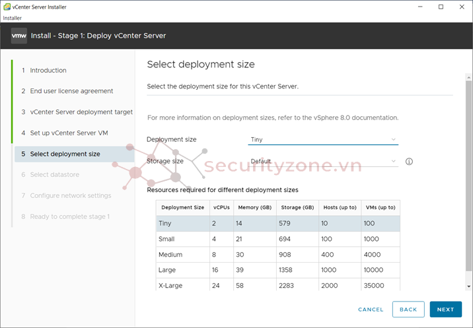Click the storage size info icon
473x328 pixels.
pos(409,162)
